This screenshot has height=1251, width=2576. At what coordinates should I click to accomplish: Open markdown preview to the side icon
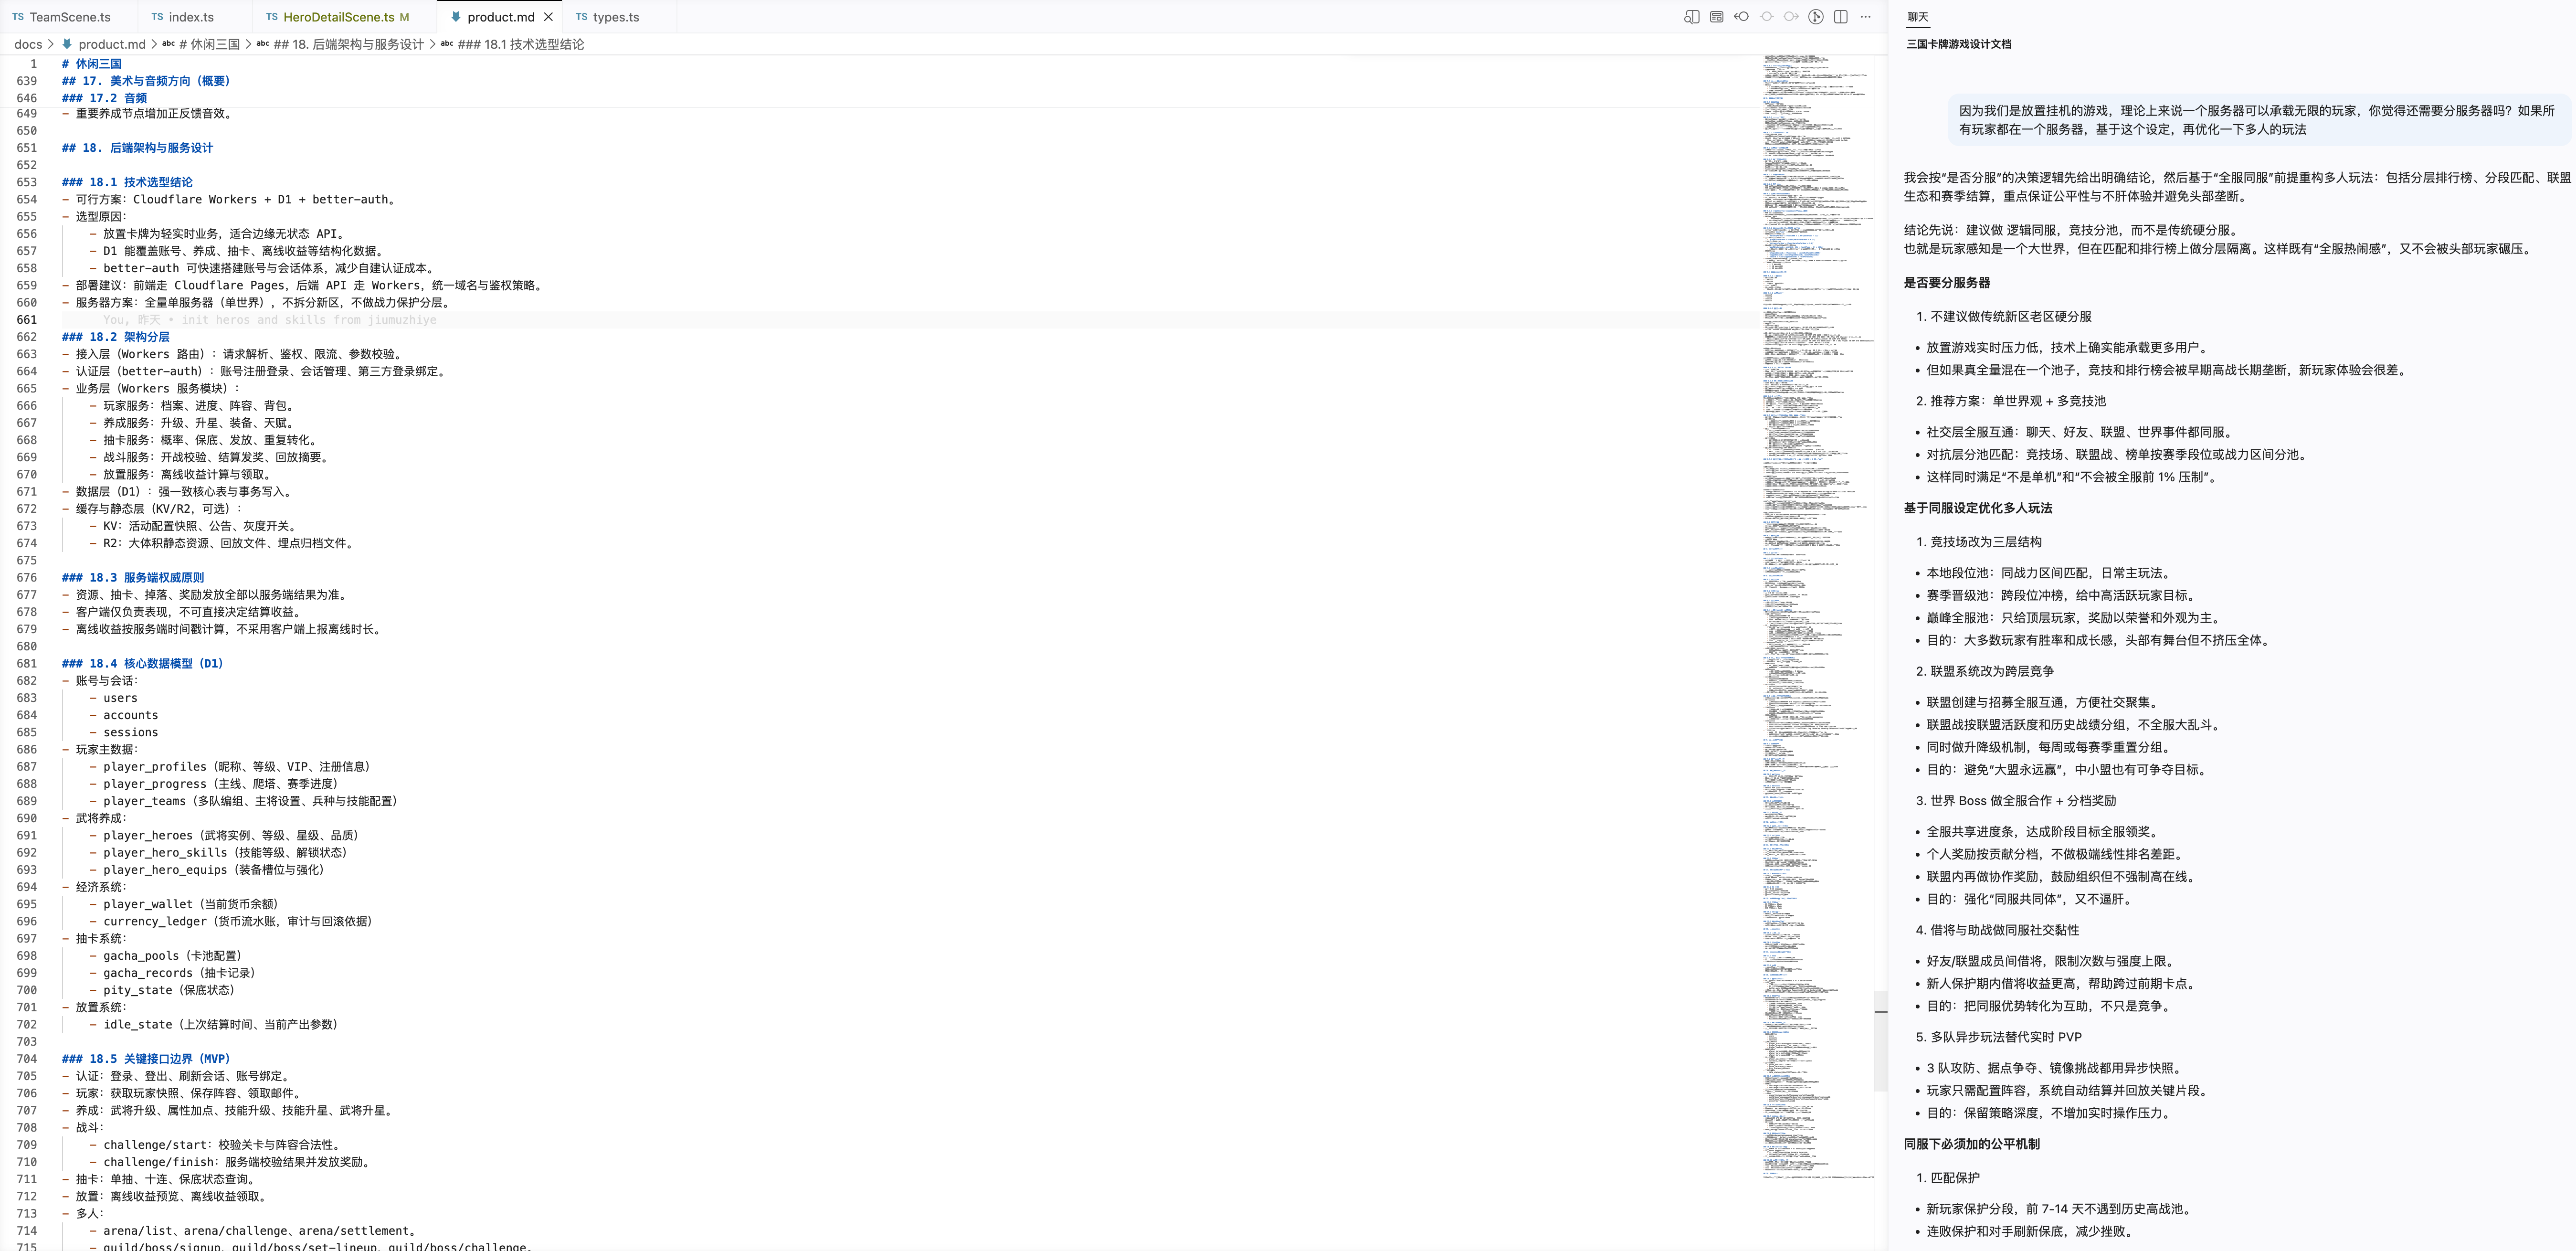[x=1692, y=17]
